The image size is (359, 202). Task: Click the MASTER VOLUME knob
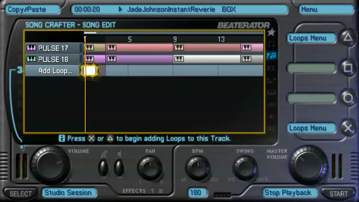pyautogui.click(x=308, y=164)
